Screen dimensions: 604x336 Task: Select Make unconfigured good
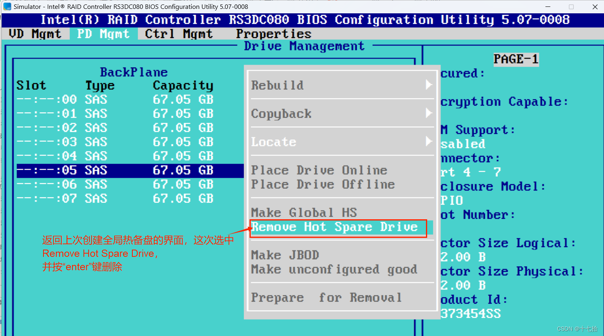point(334,269)
